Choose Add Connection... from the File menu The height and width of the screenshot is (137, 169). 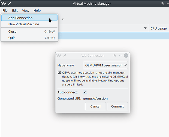29,18
